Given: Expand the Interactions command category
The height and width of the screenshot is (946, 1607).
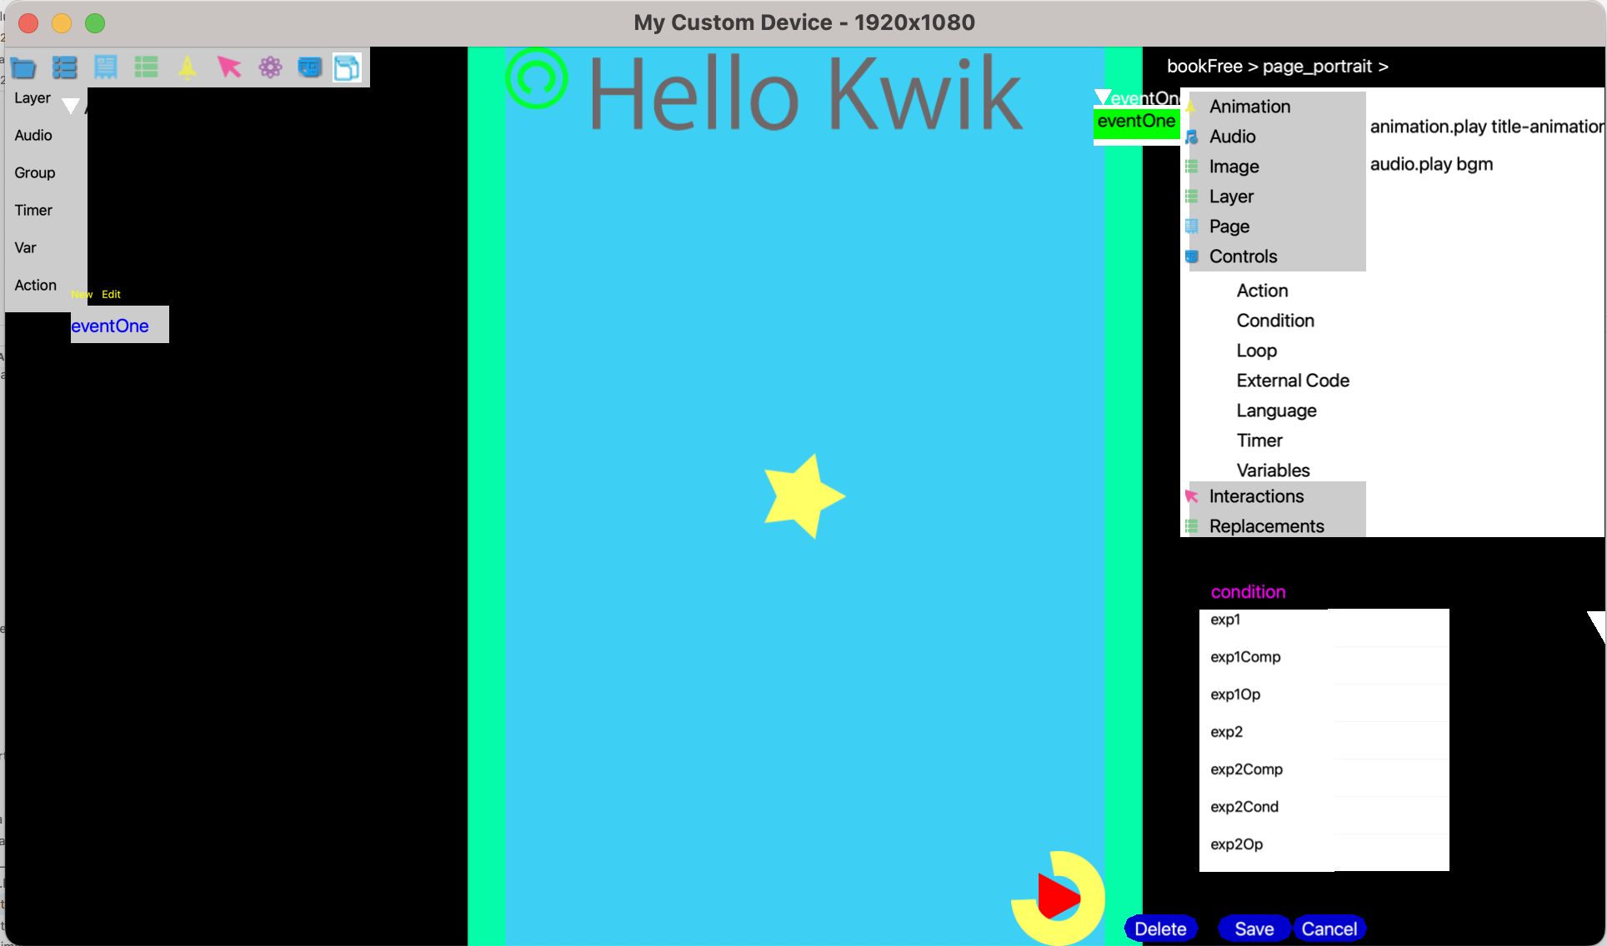Looking at the screenshot, I should (1256, 496).
